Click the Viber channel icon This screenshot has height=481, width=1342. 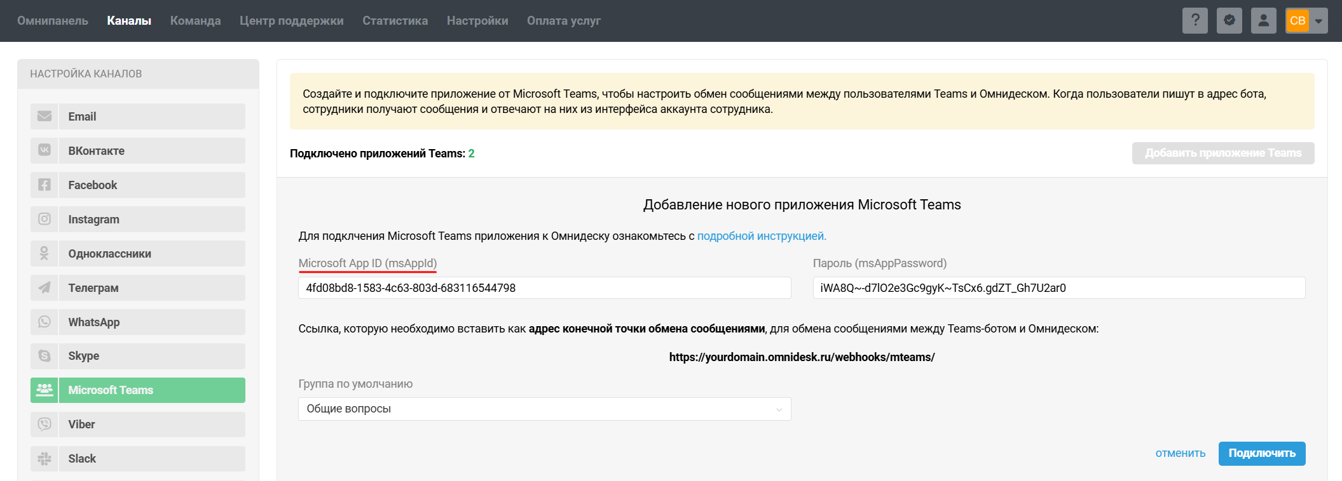[x=45, y=425]
